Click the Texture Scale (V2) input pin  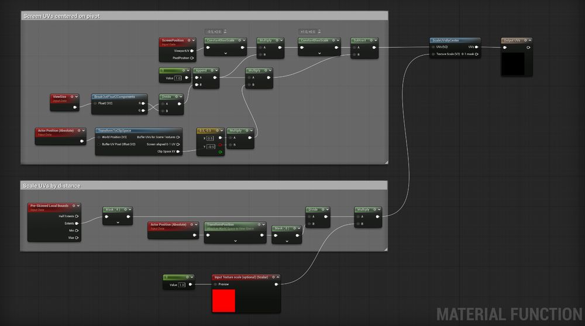pos(433,54)
